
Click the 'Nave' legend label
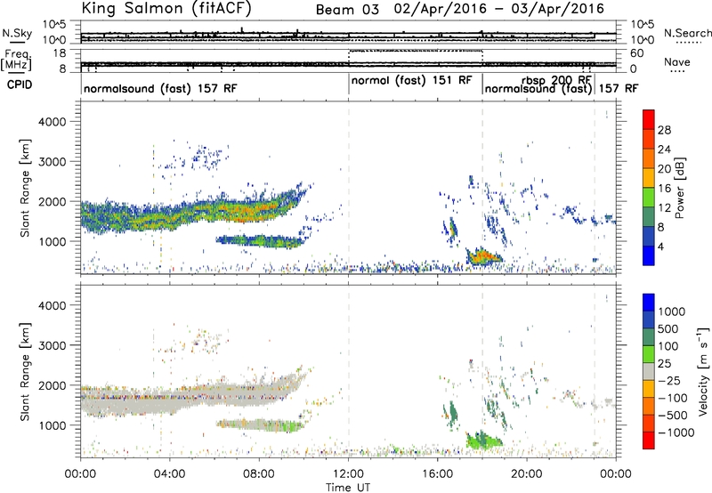(x=677, y=61)
